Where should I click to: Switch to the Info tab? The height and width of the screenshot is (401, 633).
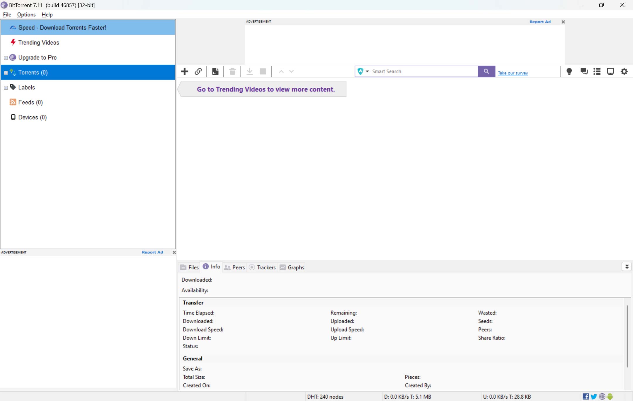coord(212,266)
